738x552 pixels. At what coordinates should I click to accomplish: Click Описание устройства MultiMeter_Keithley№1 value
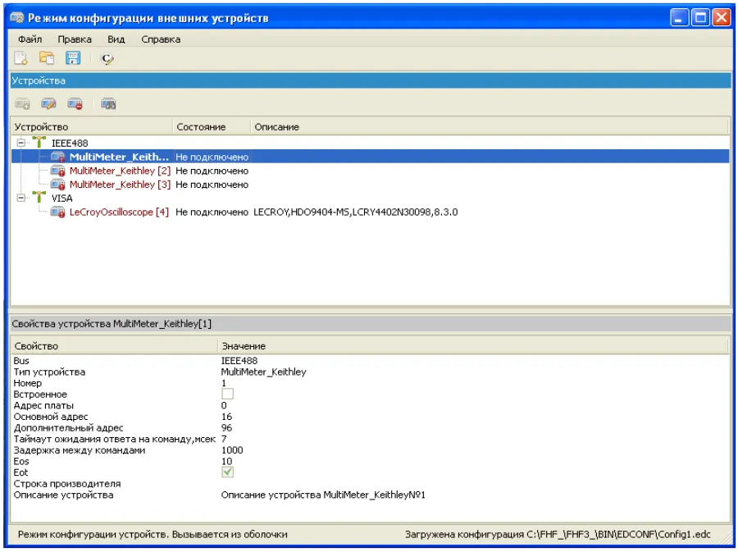click(323, 495)
